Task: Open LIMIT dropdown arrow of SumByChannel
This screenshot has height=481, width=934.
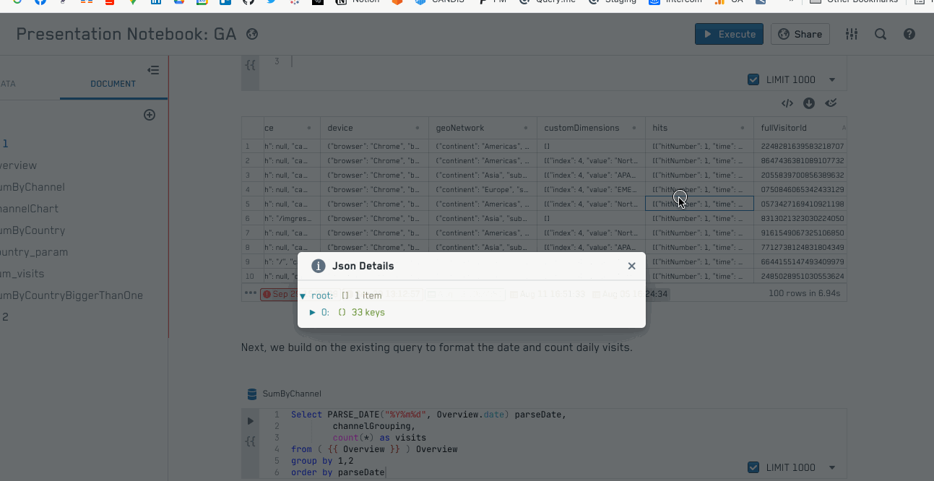Action: tap(832, 468)
